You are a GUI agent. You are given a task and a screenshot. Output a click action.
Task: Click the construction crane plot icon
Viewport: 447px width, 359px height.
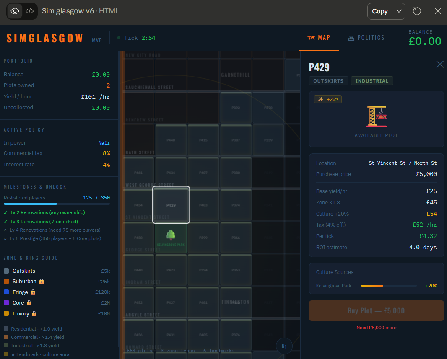click(376, 116)
